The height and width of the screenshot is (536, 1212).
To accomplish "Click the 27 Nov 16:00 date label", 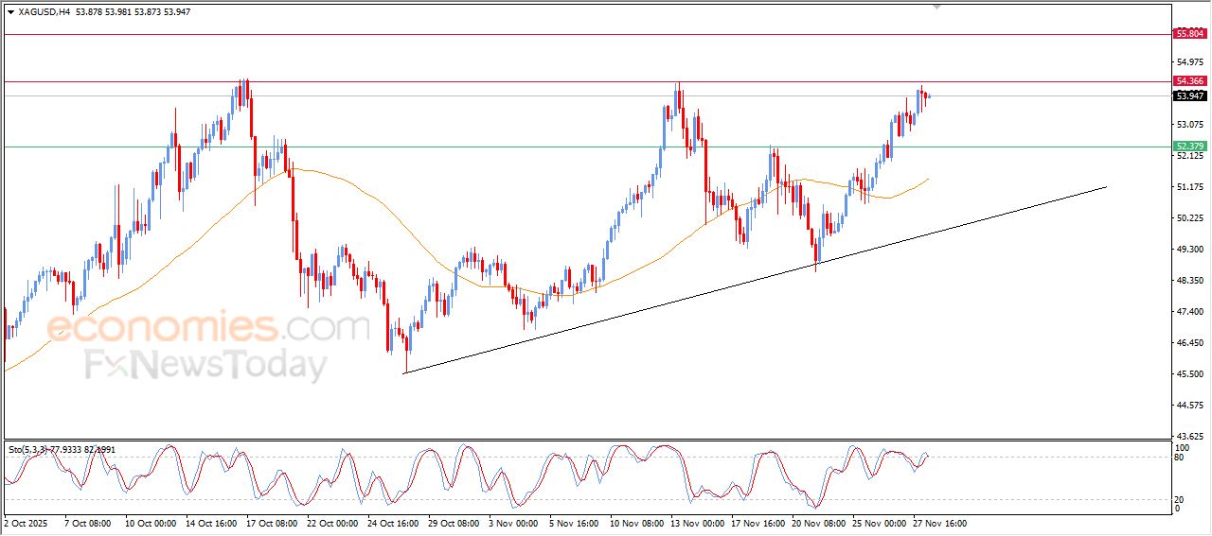I will pyautogui.click(x=939, y=523).
